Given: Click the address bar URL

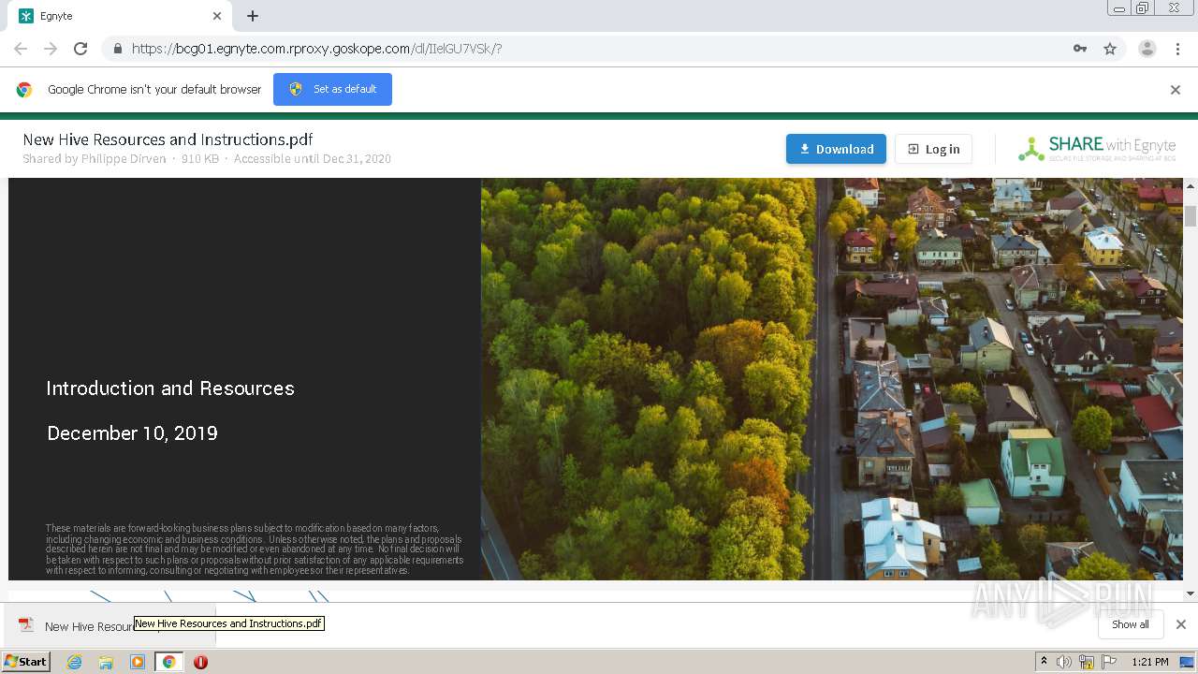Looking at the screenshot, I should pos(317,49).
